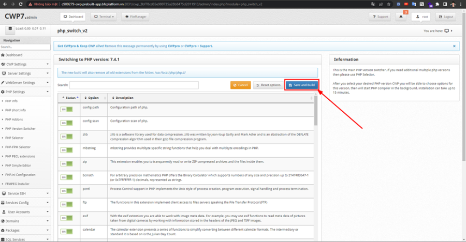466x242 pixels.
Task: Expand SQL Services menu
Action: [x=25, y=239]
